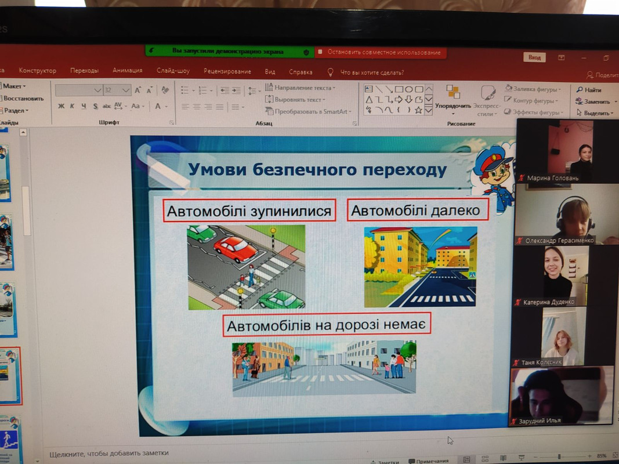
Task: Open Эффекты фигуры shape effects
Action: click(x=533, y=112)
